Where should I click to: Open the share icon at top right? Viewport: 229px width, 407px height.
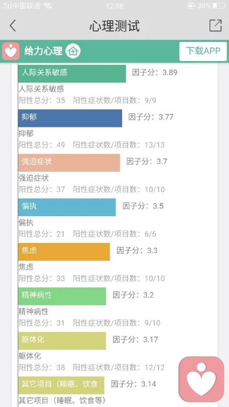pyautogui.click(x=216, y=25)
